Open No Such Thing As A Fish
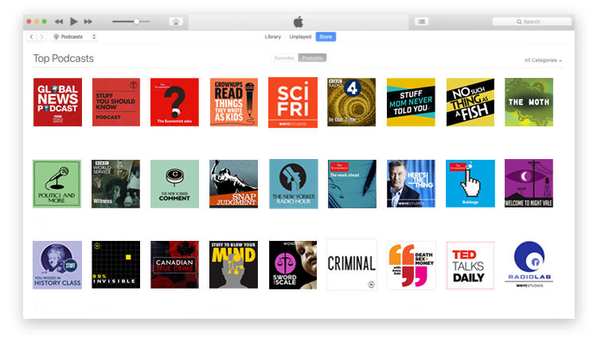 [470, 103]
